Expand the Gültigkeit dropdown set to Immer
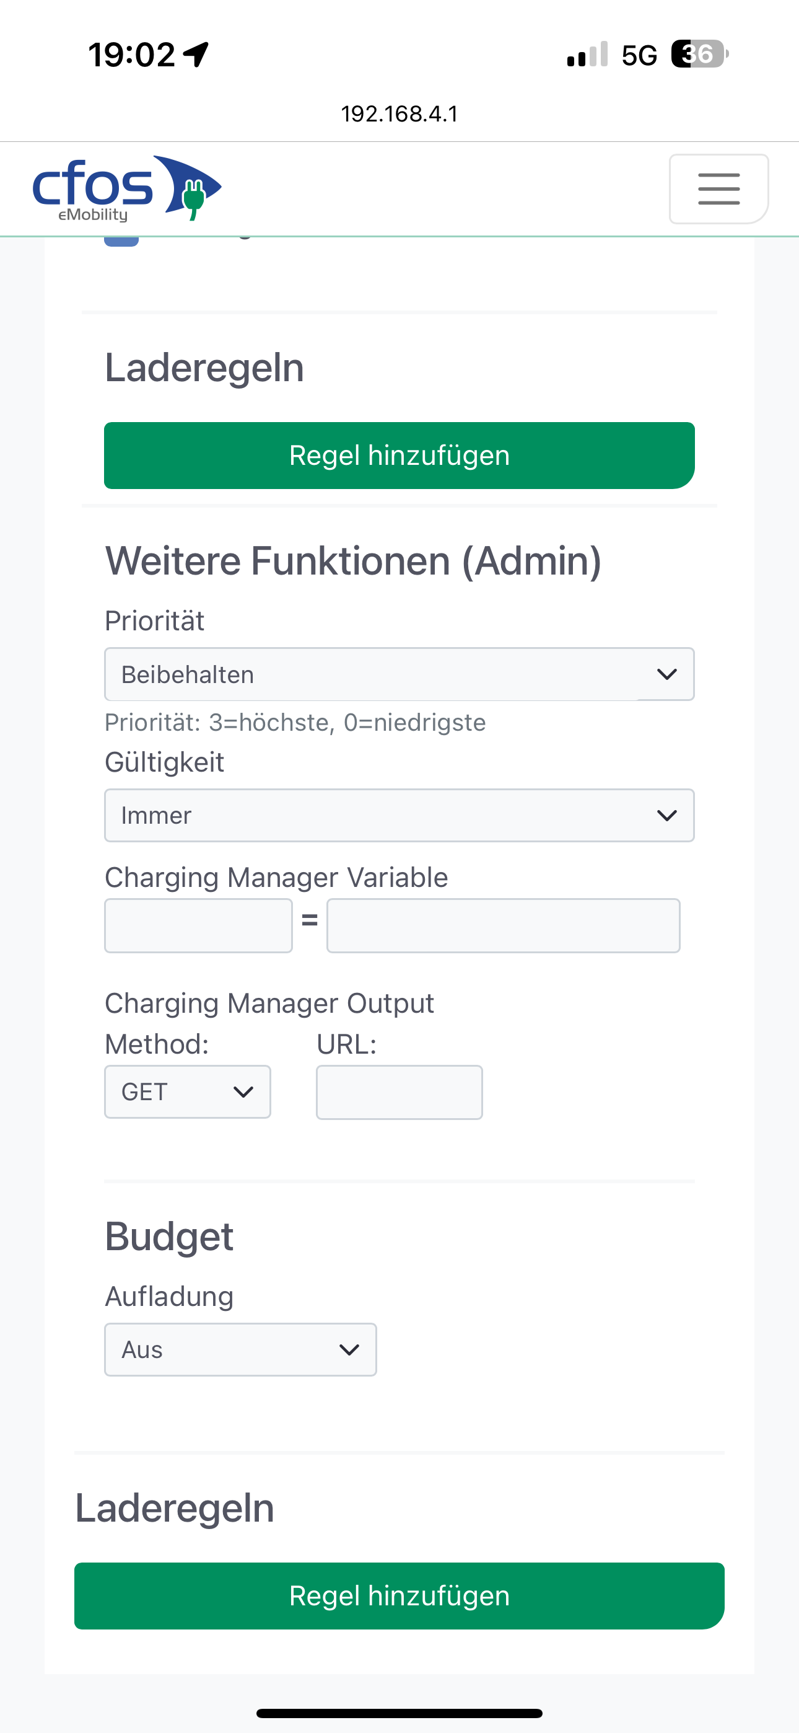799x1733 pixels. click(399, 816)
